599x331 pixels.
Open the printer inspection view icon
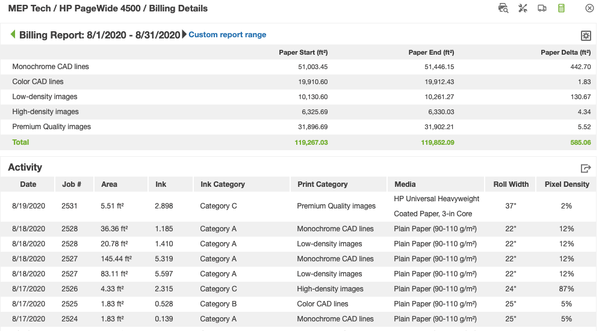[503, 8]
